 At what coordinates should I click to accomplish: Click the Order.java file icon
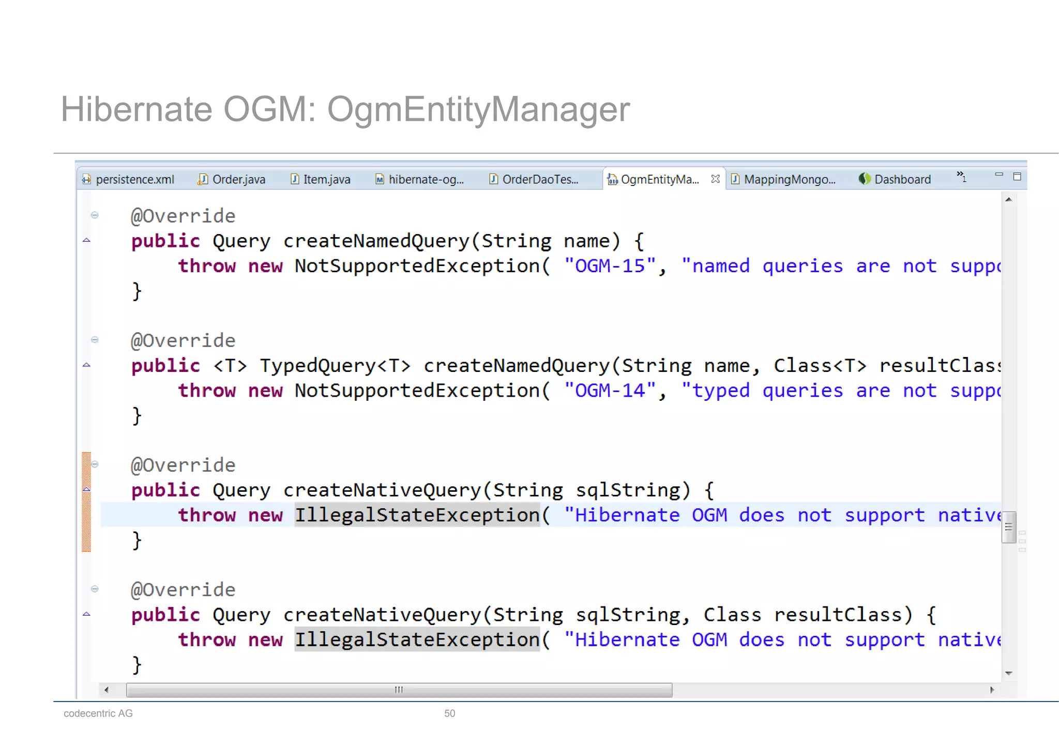tap(203, 179)
